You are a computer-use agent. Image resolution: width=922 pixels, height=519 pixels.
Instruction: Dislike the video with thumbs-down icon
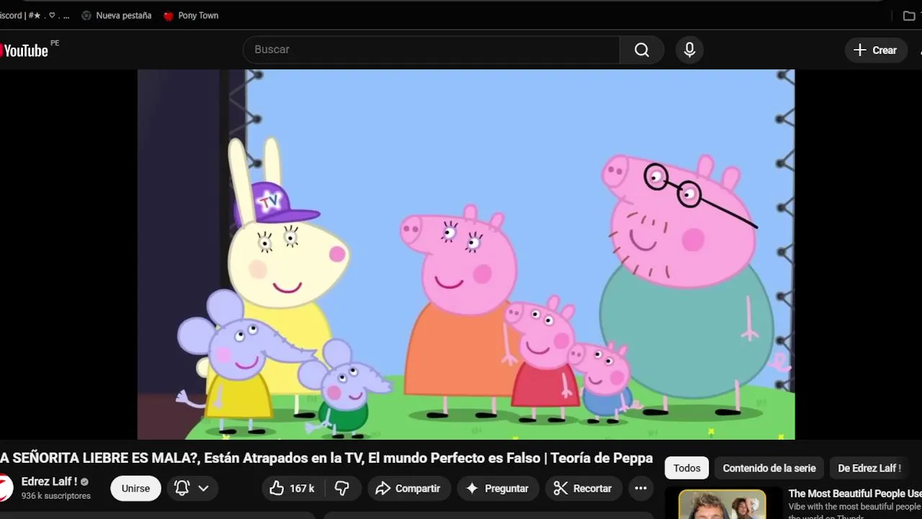click(342, 488)
